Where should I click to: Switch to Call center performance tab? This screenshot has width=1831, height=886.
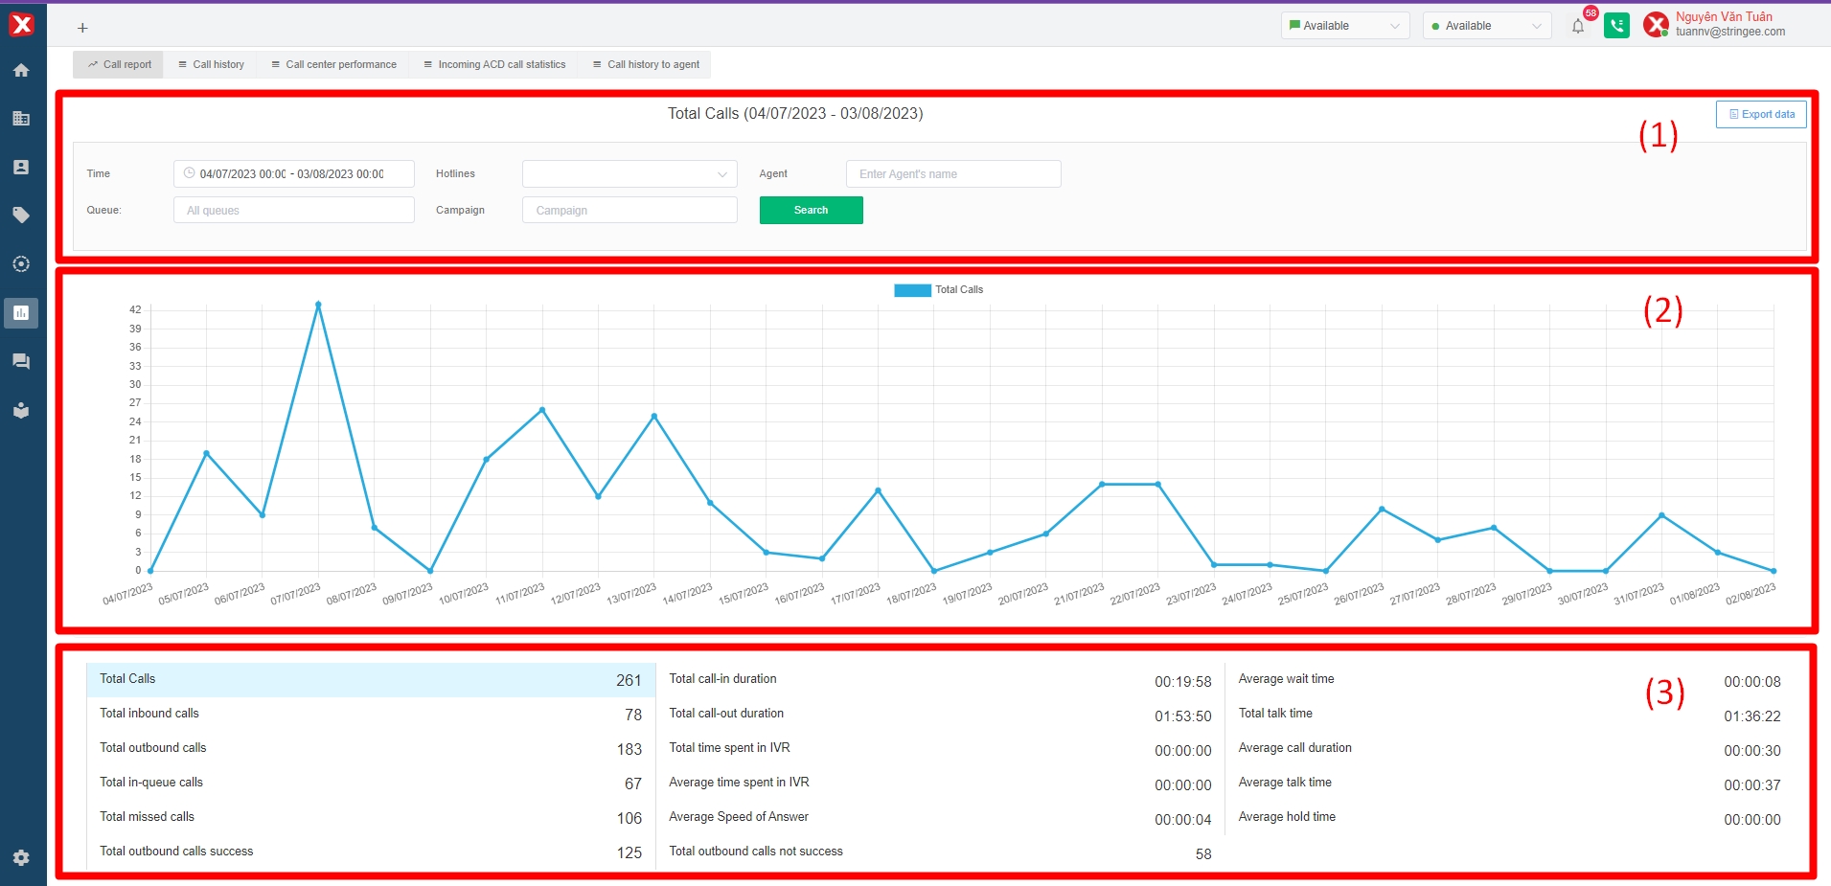pos(333,64)
